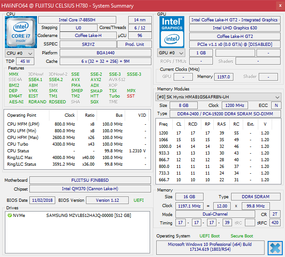Viewport: 285px width, 257px height.
Task: Click the Intel Core i7 logo
Action: pos(21,32)
